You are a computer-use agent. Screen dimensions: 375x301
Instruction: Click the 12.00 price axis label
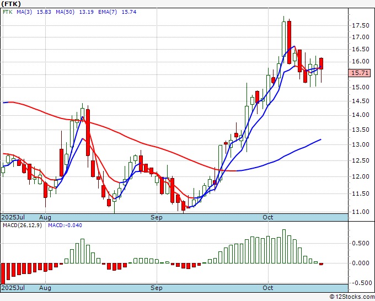(x=361, y=176)
